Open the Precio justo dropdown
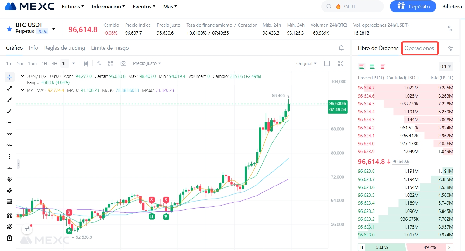Image resolution: width=465 pixels, height=251 pixels. (x=147, y=63)
